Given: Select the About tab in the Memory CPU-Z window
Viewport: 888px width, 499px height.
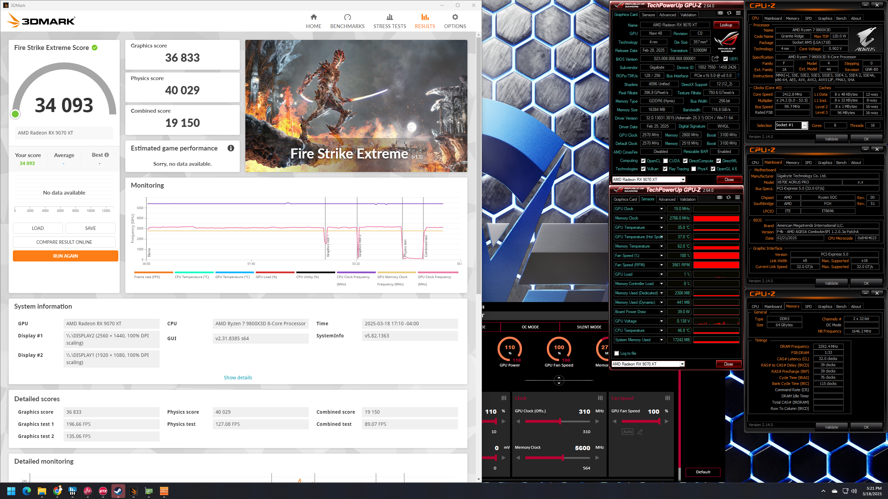Looking at the screenshot, I should 856,307.
